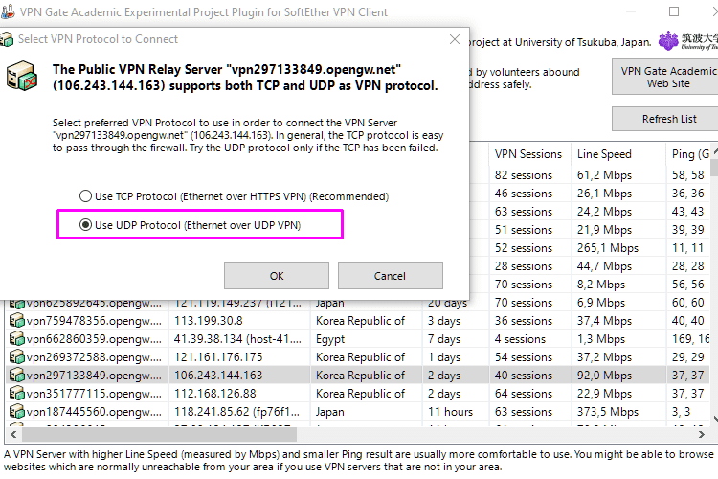Click the 1,3 Mbps line speed cell
Viewport: 718px width, 479px height.
[601, 339]
